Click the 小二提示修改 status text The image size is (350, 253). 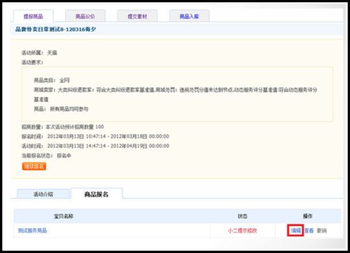242,231
